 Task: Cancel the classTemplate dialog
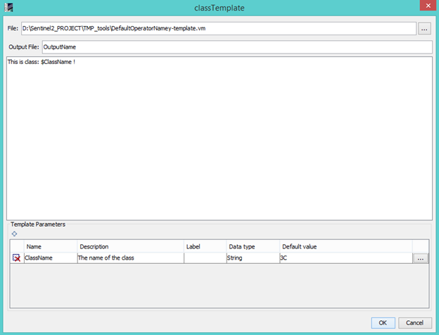[x=414, y=322]
